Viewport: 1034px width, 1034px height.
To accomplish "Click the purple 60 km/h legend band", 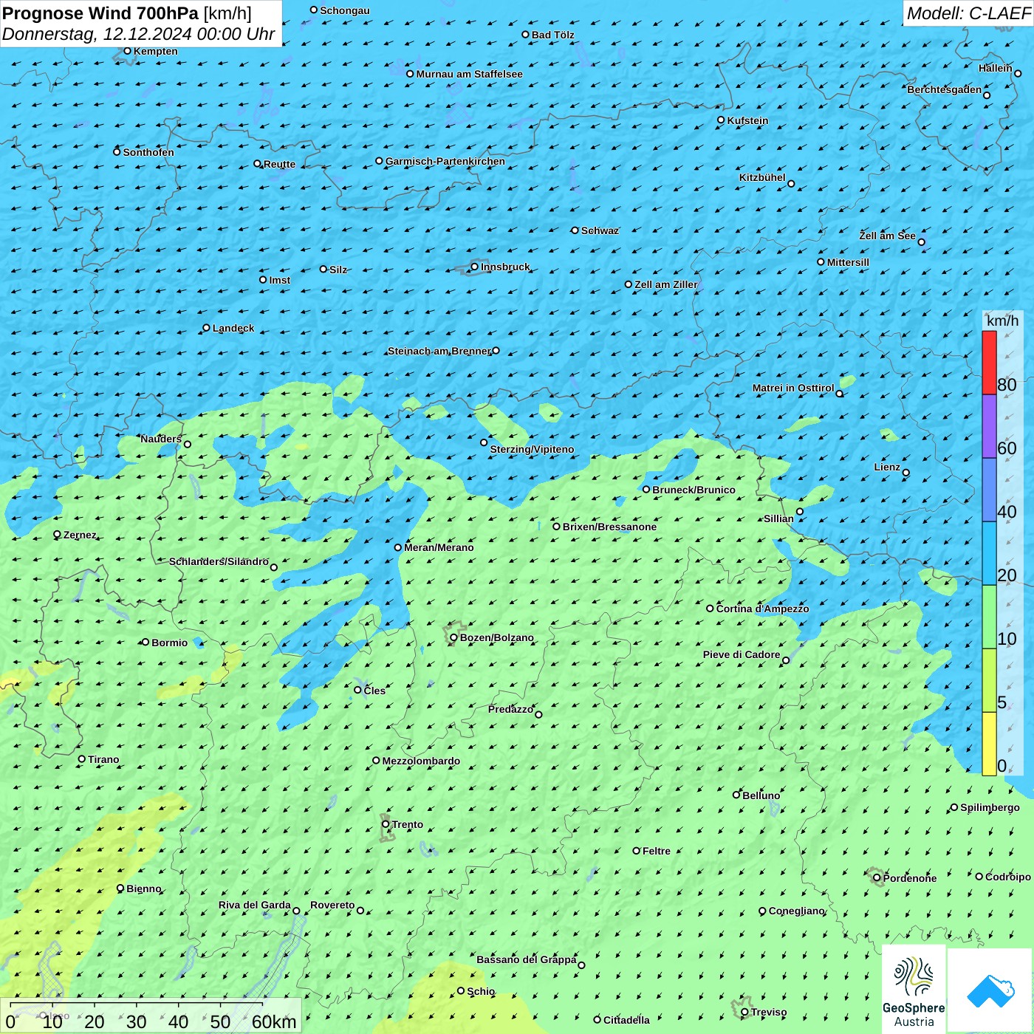I will pyautogui.click(x=989, y=426).
